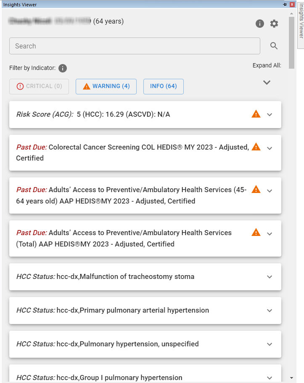Filter by INFO (64) indicator
The height and width of the screenshot is (383, 304).
(x=163, y=86)
